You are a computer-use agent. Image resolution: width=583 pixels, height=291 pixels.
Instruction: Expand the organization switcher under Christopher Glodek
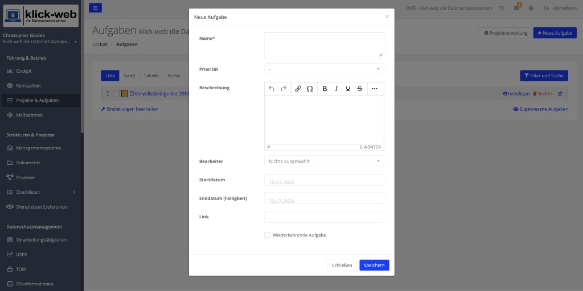(40, 42)
